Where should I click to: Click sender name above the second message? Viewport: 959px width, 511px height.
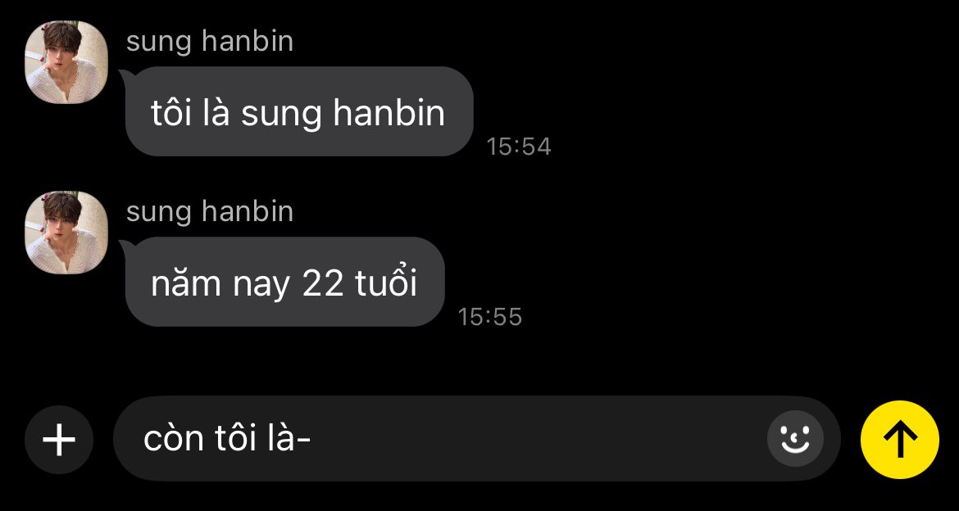point(210,212)
